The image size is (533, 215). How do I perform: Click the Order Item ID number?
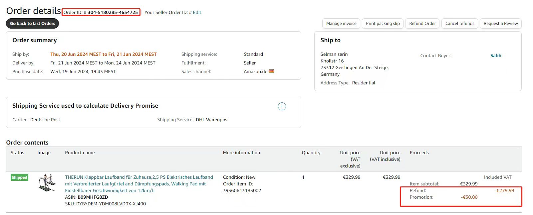(242, 190)
